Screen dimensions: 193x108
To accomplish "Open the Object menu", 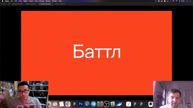I will [x=25, y=1].
